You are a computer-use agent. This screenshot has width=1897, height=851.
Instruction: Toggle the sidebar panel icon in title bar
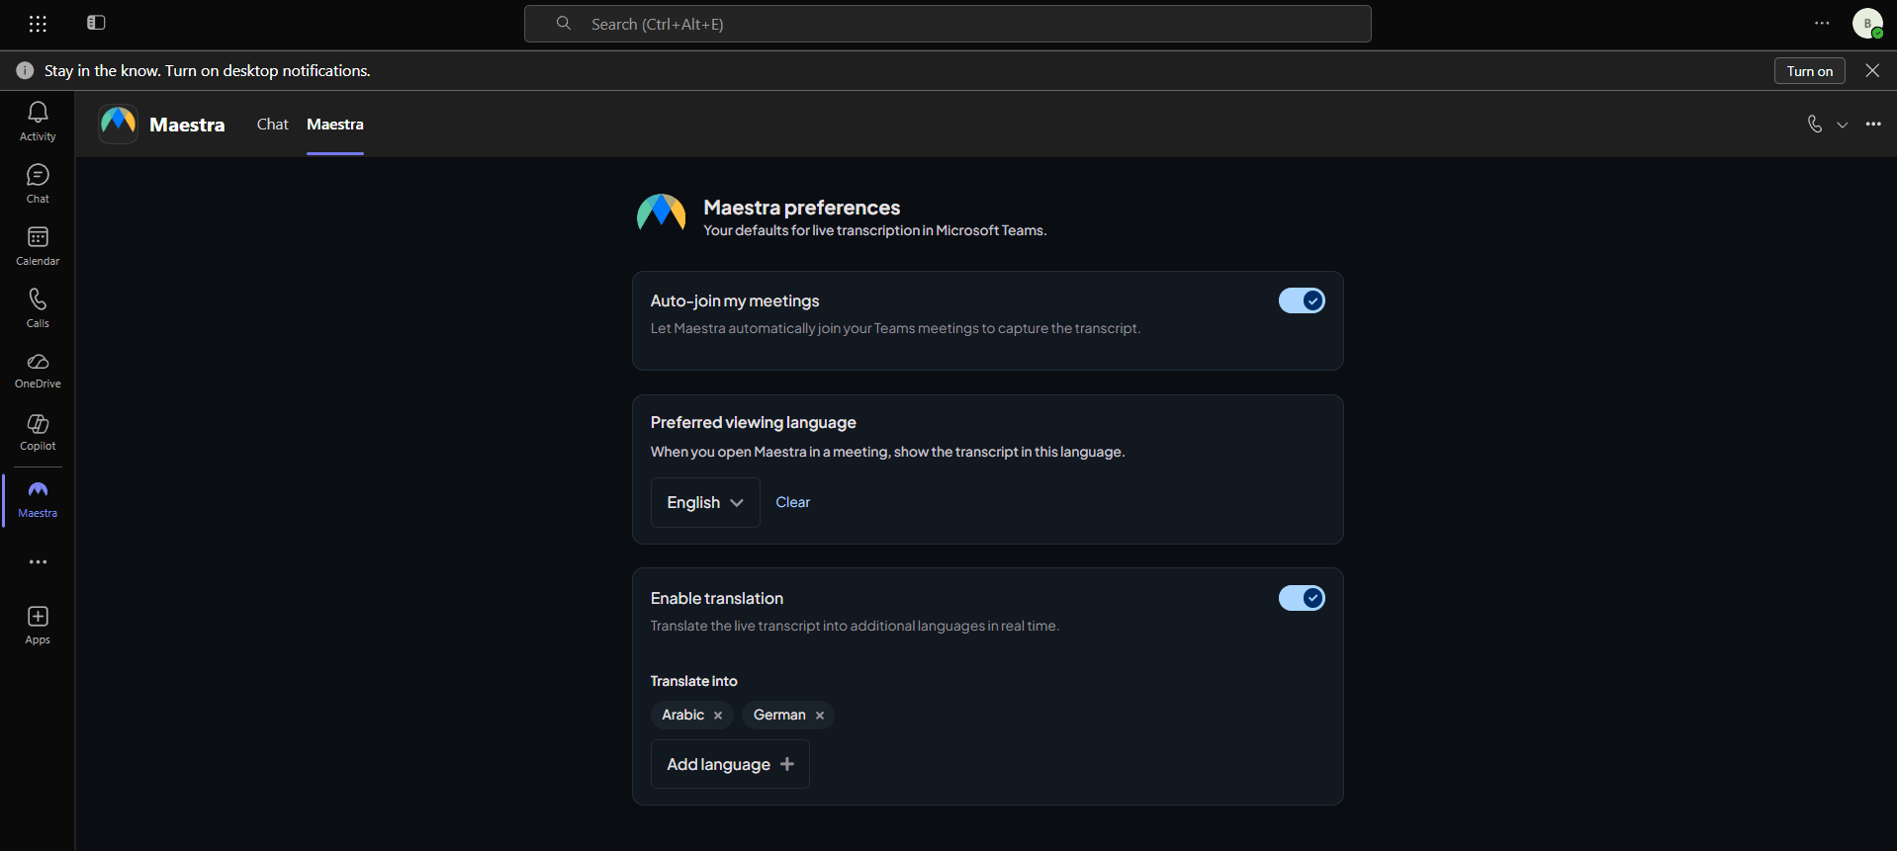96,23
